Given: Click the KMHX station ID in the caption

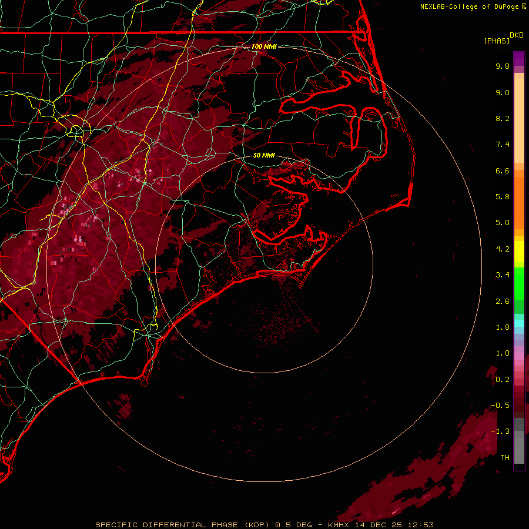Looking at the screenshot, I should pyautogui.click(x=339, y=525).
